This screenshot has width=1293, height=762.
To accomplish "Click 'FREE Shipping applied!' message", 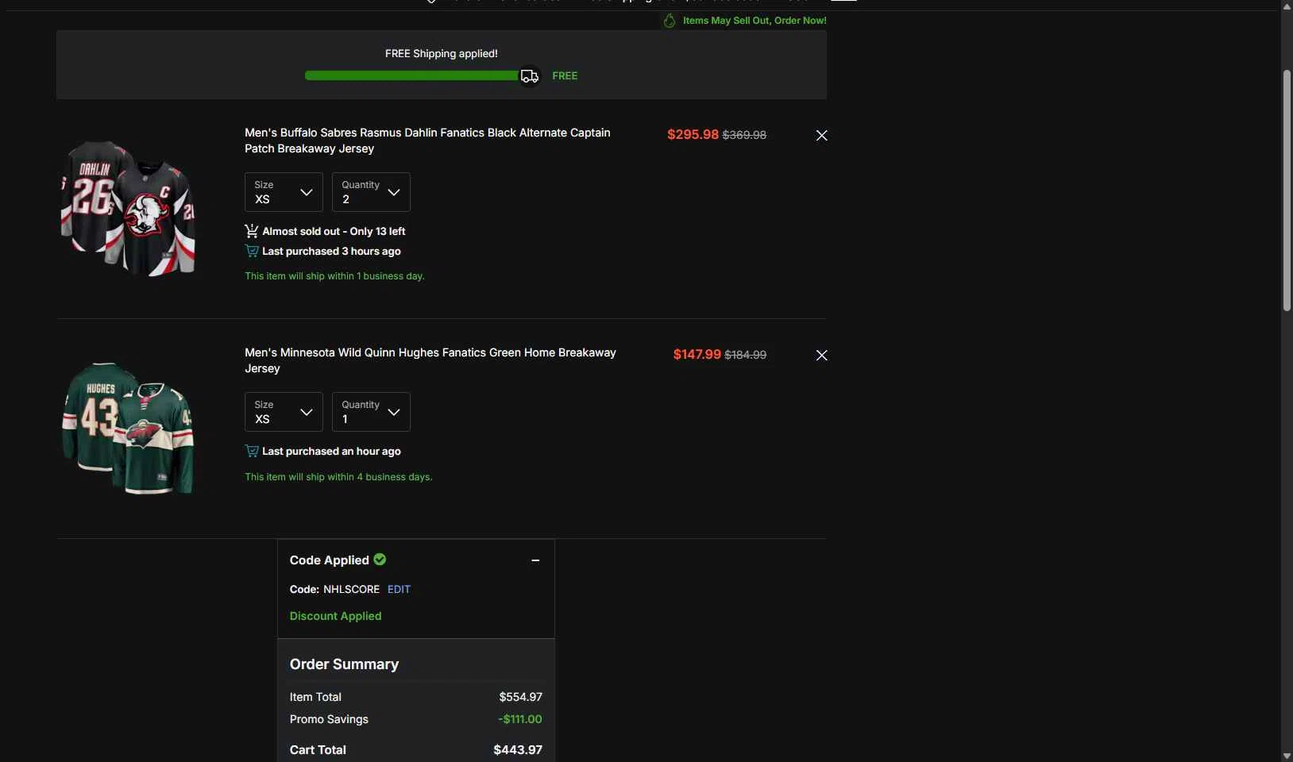I will coord(442,54).
